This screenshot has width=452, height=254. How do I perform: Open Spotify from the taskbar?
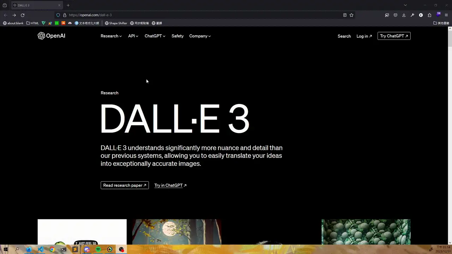pos(98,249)
